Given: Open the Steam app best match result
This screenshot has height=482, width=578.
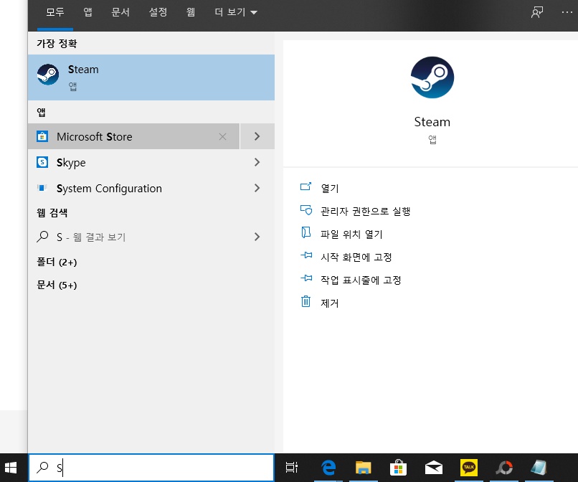Looking at the screenshot, I should pyautogui.click(x=151, y=77).
